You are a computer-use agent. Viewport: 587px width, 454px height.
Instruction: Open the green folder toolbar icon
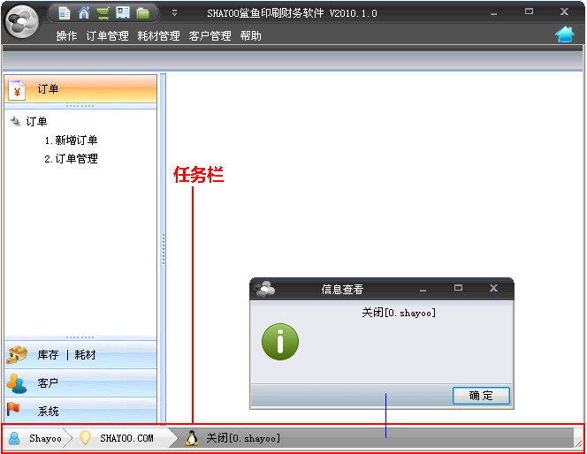[x=142, y=13]
